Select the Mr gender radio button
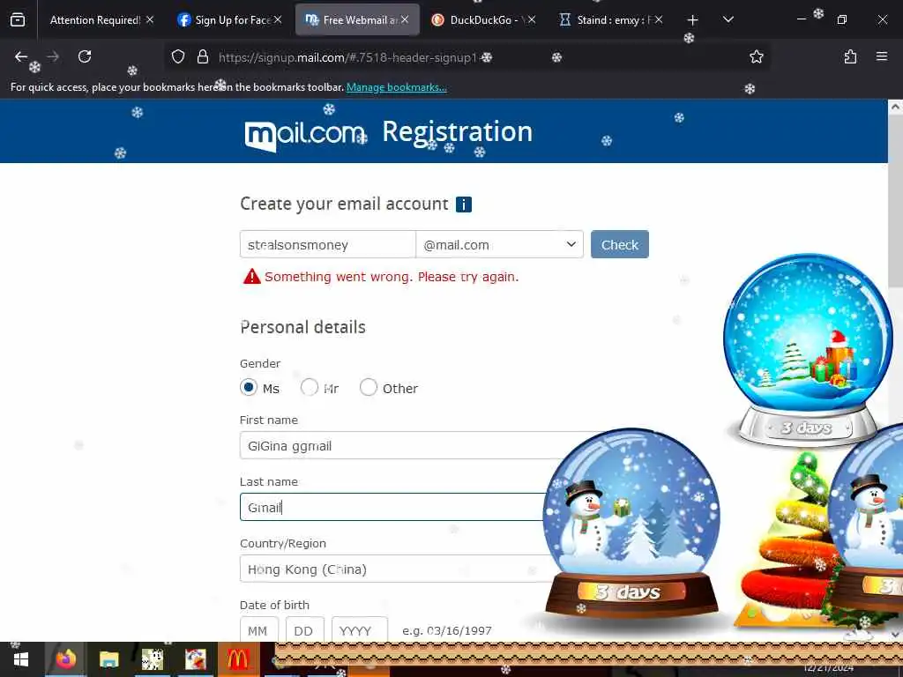Screen dimensions: 903x677 310,388
